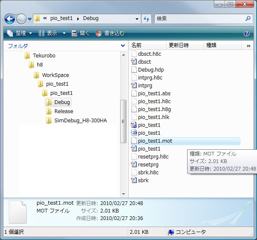Select the dbsct source file icon

coord(134,62)
